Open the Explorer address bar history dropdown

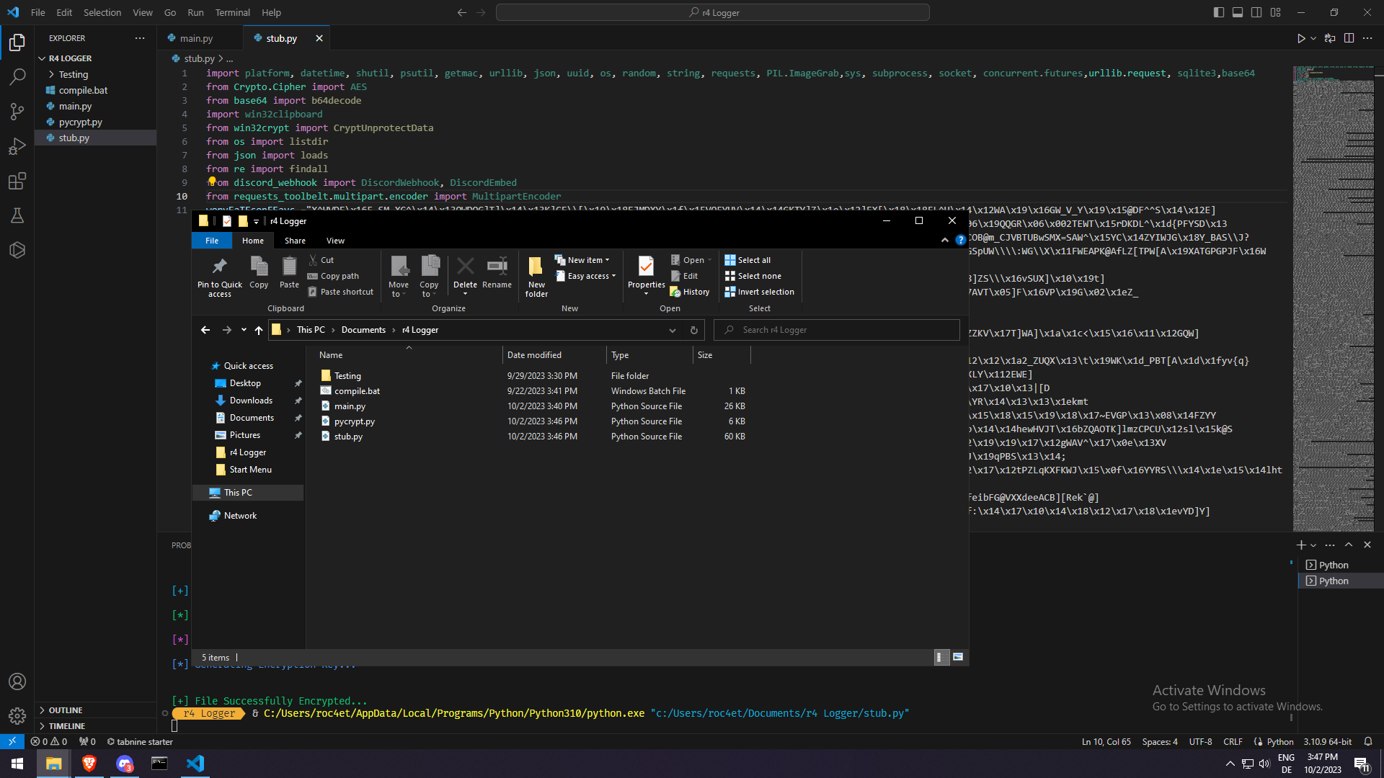point(673,330)
